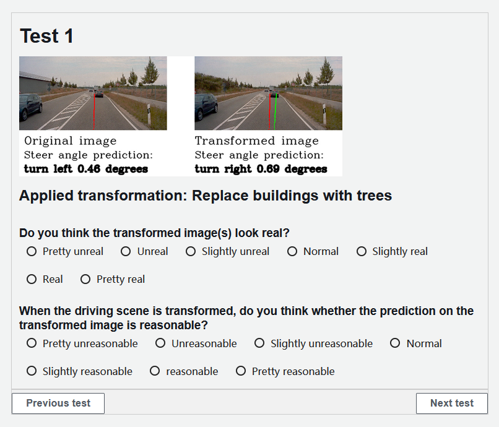Select the "Slightly real" option
Viewport: 499px width, 427px height.
tap(362, 252)
